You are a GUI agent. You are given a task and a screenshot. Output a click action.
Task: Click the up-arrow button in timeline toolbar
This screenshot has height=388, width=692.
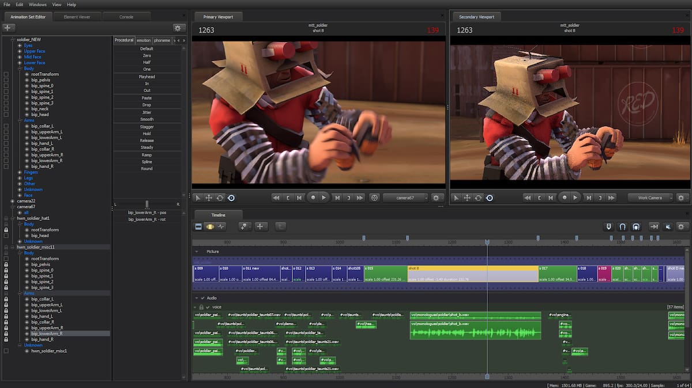click(x=280, y=226)
